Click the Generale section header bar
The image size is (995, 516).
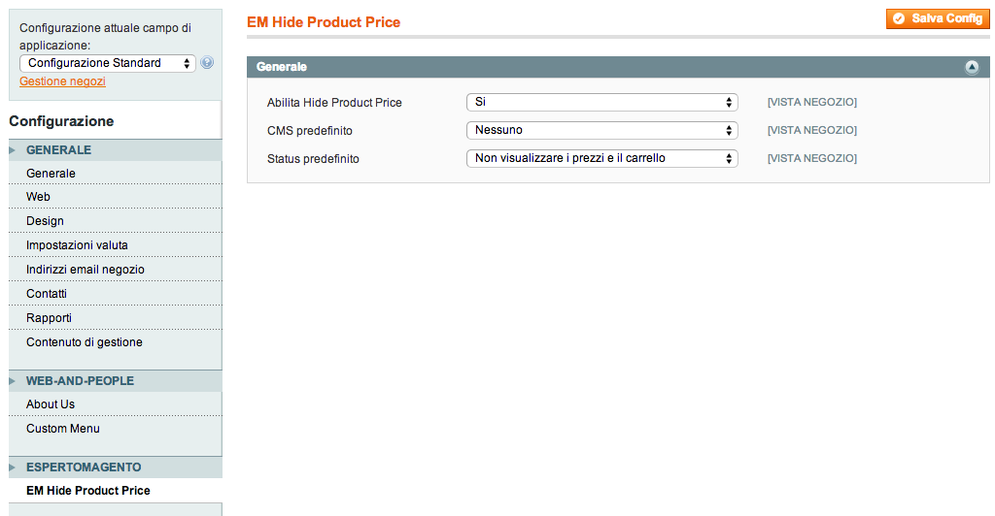click(x=618, y=67)
